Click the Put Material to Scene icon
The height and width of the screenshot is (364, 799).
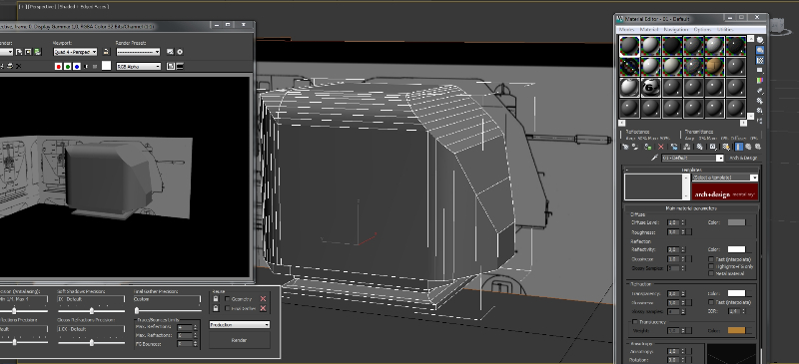(x=635, y=147)
